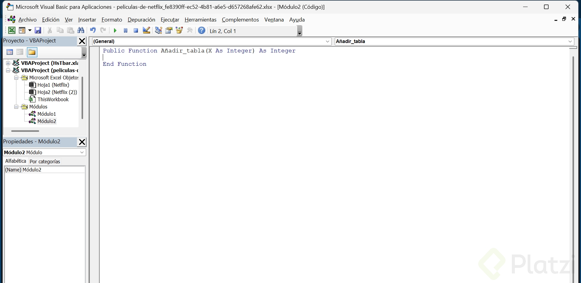
Task: Click the Redo arrow icon
Action: (x=103, y=30)
